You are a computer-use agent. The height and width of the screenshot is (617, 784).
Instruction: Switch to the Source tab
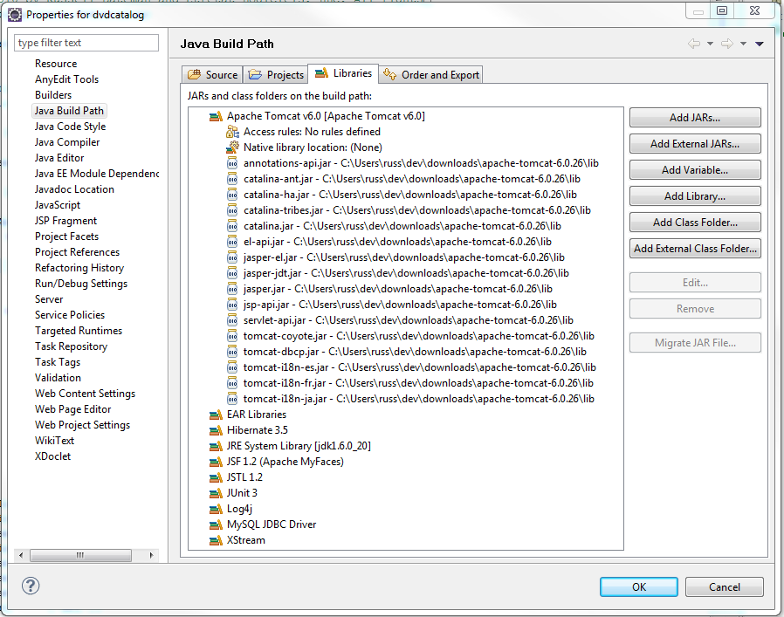(212, 75)
